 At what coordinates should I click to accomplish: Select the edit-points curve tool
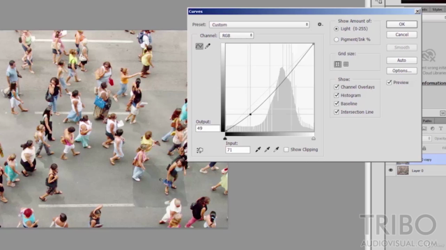(x=199, y=46)
